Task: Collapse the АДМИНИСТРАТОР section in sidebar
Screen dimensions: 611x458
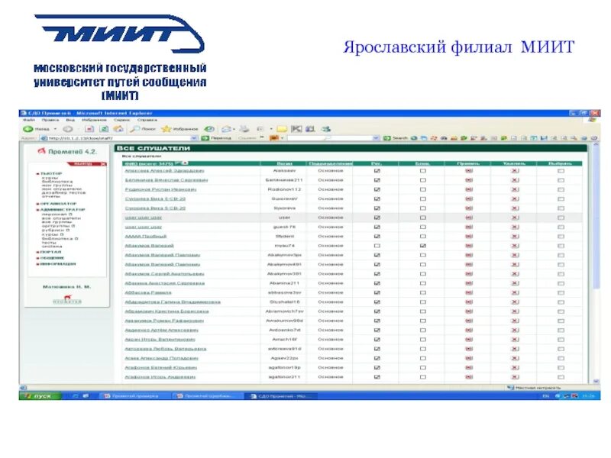Action: coord(61,209)
